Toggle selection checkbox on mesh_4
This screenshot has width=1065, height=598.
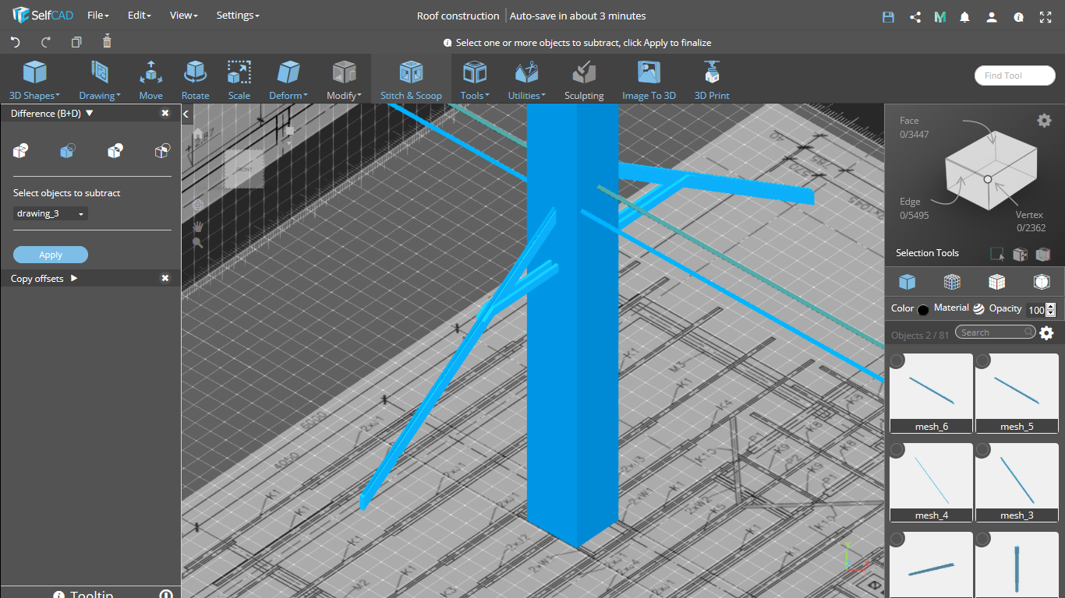(x=897, y=450)
